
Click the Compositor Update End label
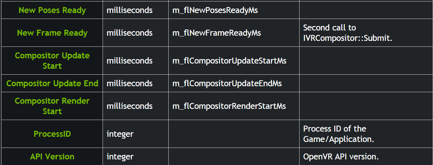coord(52,83)
